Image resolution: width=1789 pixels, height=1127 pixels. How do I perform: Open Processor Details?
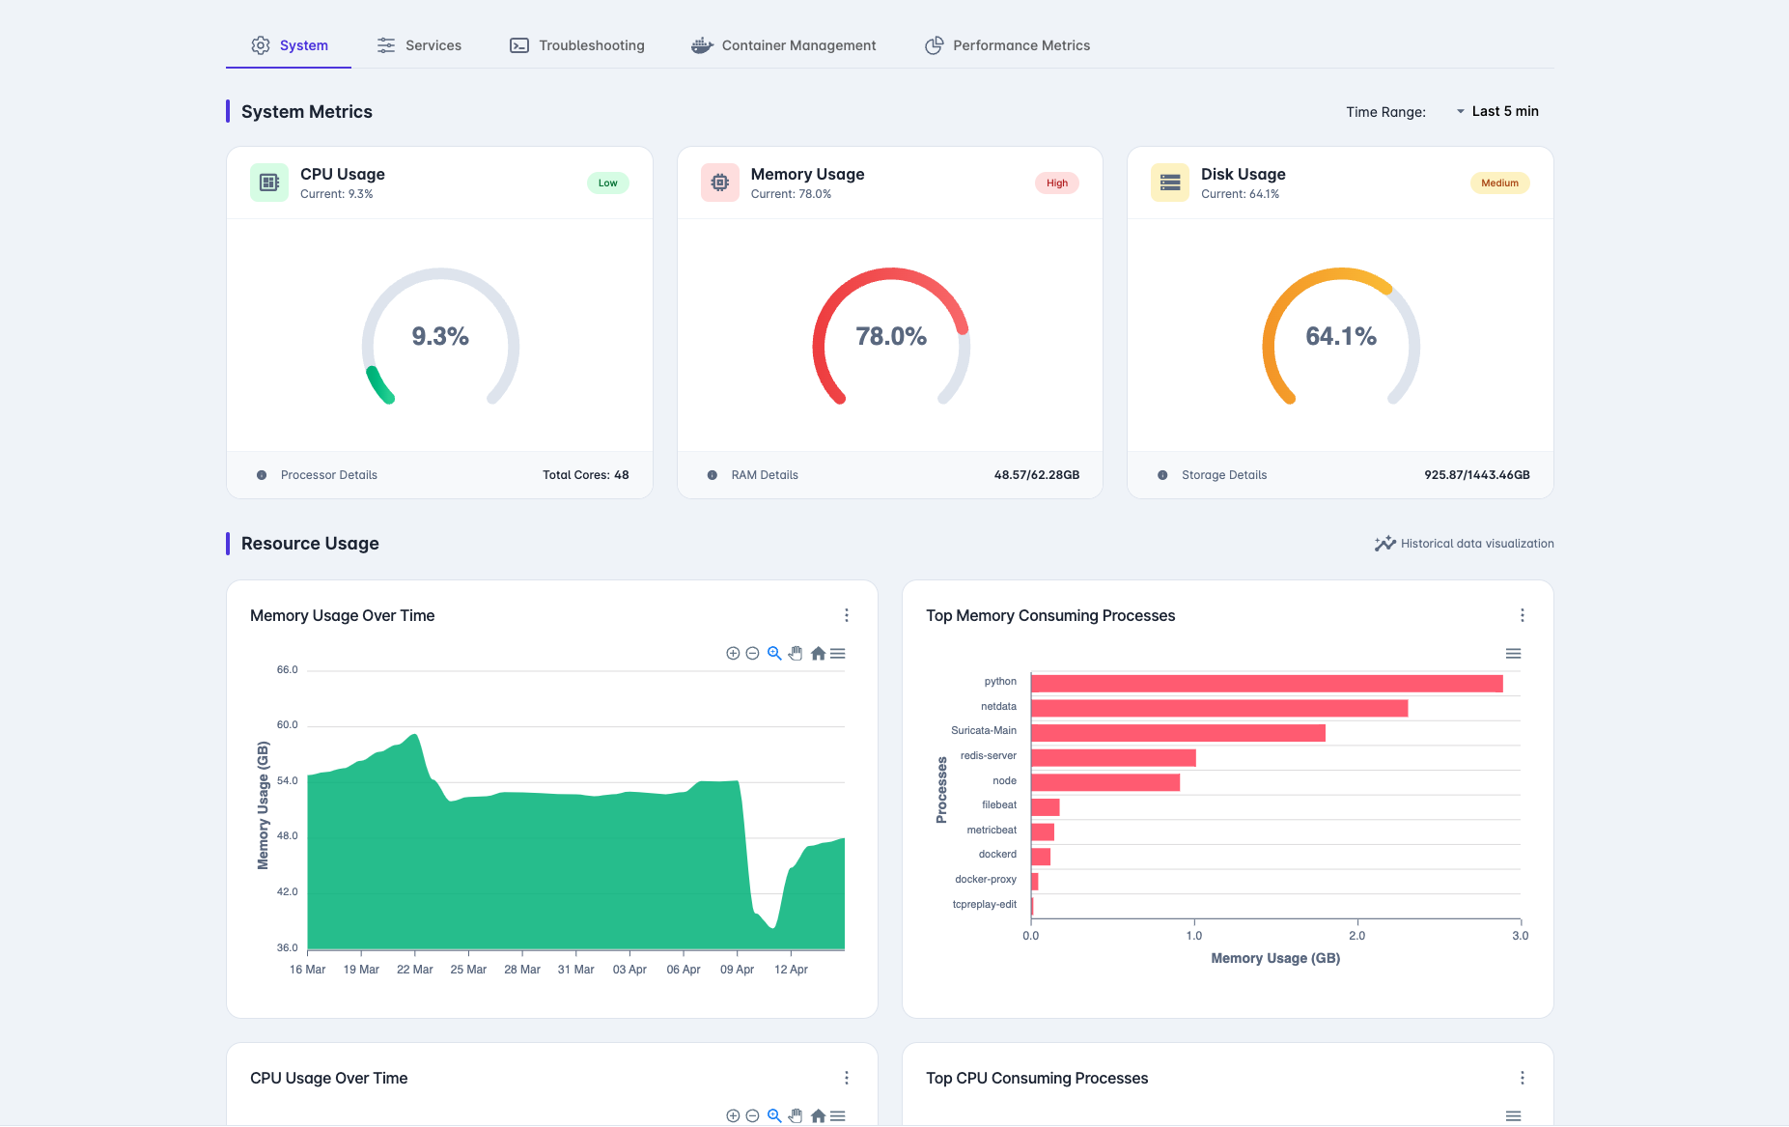(x=329, y=475)
